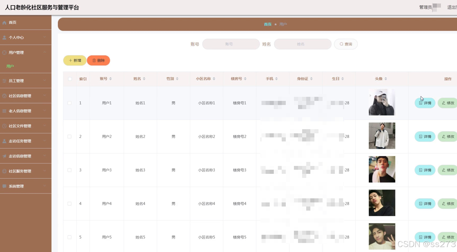Click the 姓名3 table cell

tap(140, 170)
